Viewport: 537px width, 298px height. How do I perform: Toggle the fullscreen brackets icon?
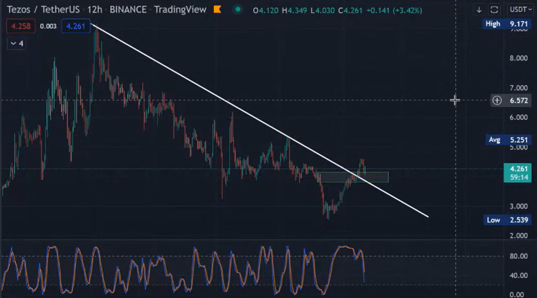[x=494, y=9]
